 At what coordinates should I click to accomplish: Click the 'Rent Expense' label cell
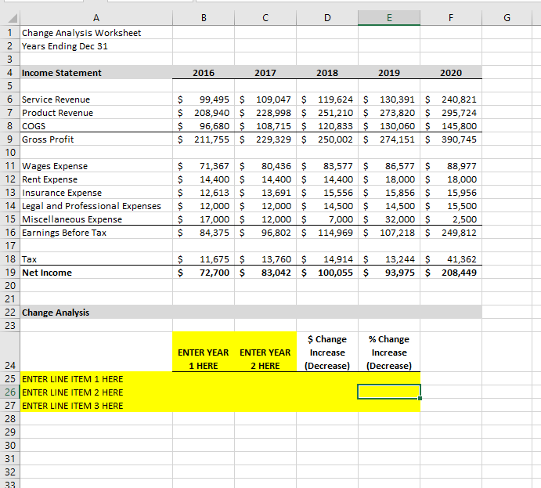(x=96, y=179)
